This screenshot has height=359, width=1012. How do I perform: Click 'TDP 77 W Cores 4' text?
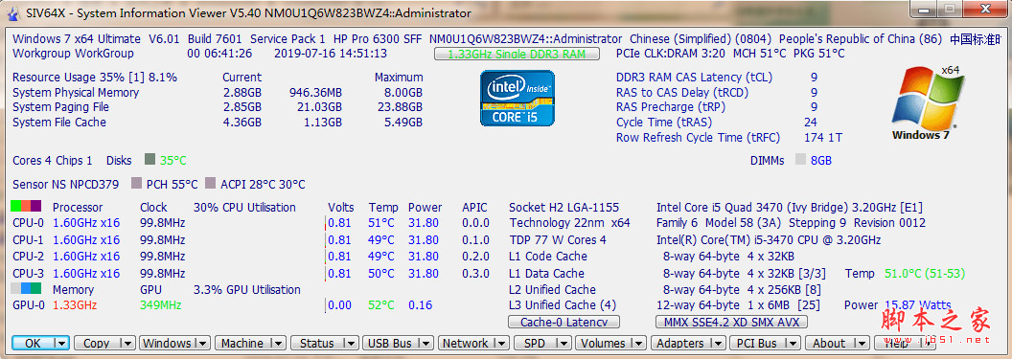coord(558,239)
